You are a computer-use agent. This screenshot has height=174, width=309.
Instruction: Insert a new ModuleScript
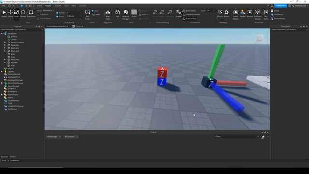point(278,19)
